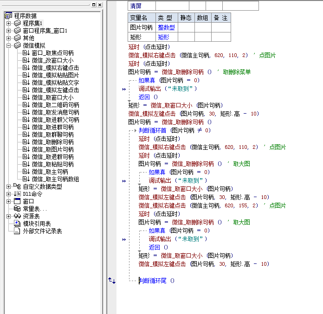Select 微信_取进群句柄 tree item
Viewport: 323px width, 314px height.
(53, 127)
